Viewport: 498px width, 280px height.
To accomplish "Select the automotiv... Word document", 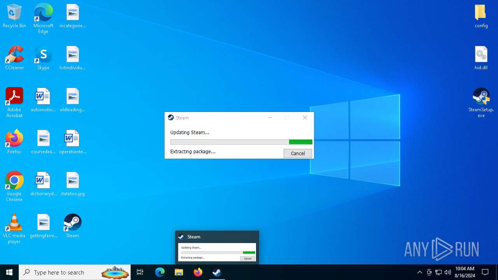I will 43,100.
